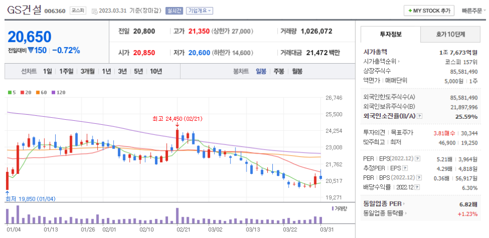Click purple 120-day moving average legend swatch
The height and width of the screenshot is (238, 489).
53,92
